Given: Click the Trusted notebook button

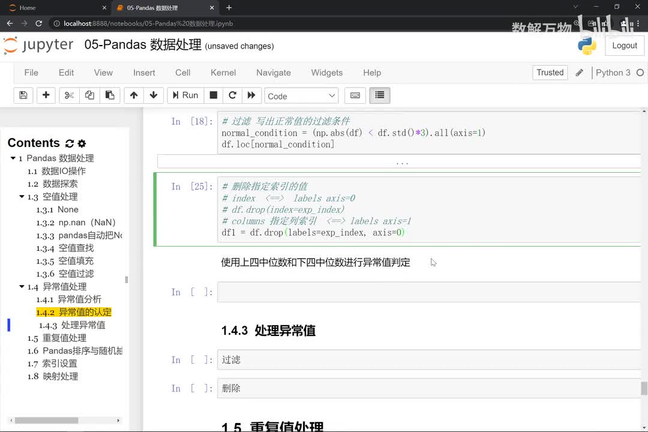Looking at the screenshot, I should click(x=550, y=73).
